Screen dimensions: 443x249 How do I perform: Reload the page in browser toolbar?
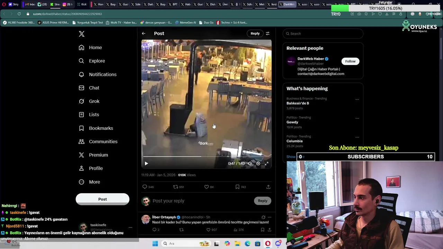point(19,14)
